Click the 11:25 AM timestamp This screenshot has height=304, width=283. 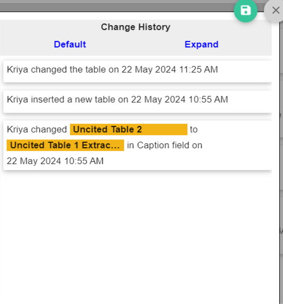click(x=198, y=69)
